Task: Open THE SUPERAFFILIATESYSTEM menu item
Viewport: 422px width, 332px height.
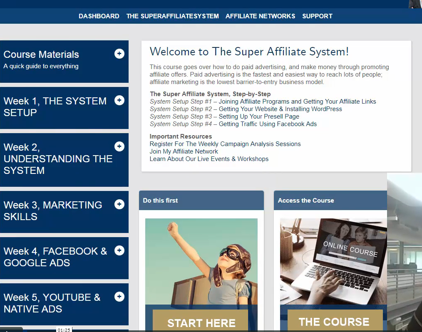Action: pos(173,16)
